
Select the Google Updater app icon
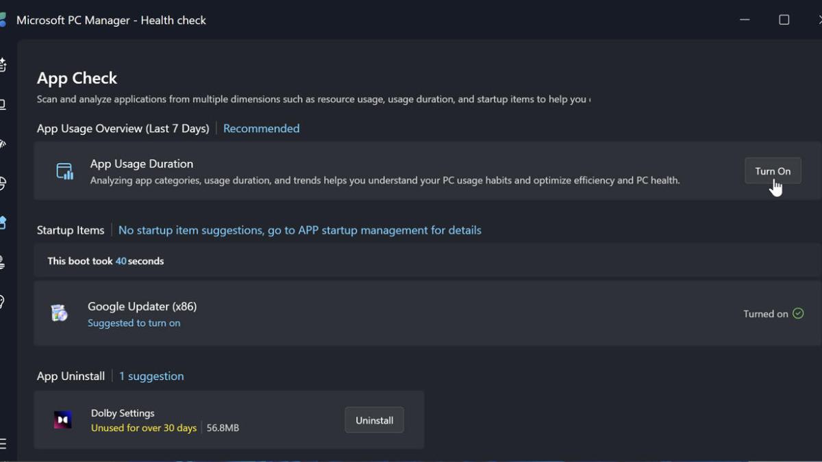pyautogui.click(x=60, y=313)
